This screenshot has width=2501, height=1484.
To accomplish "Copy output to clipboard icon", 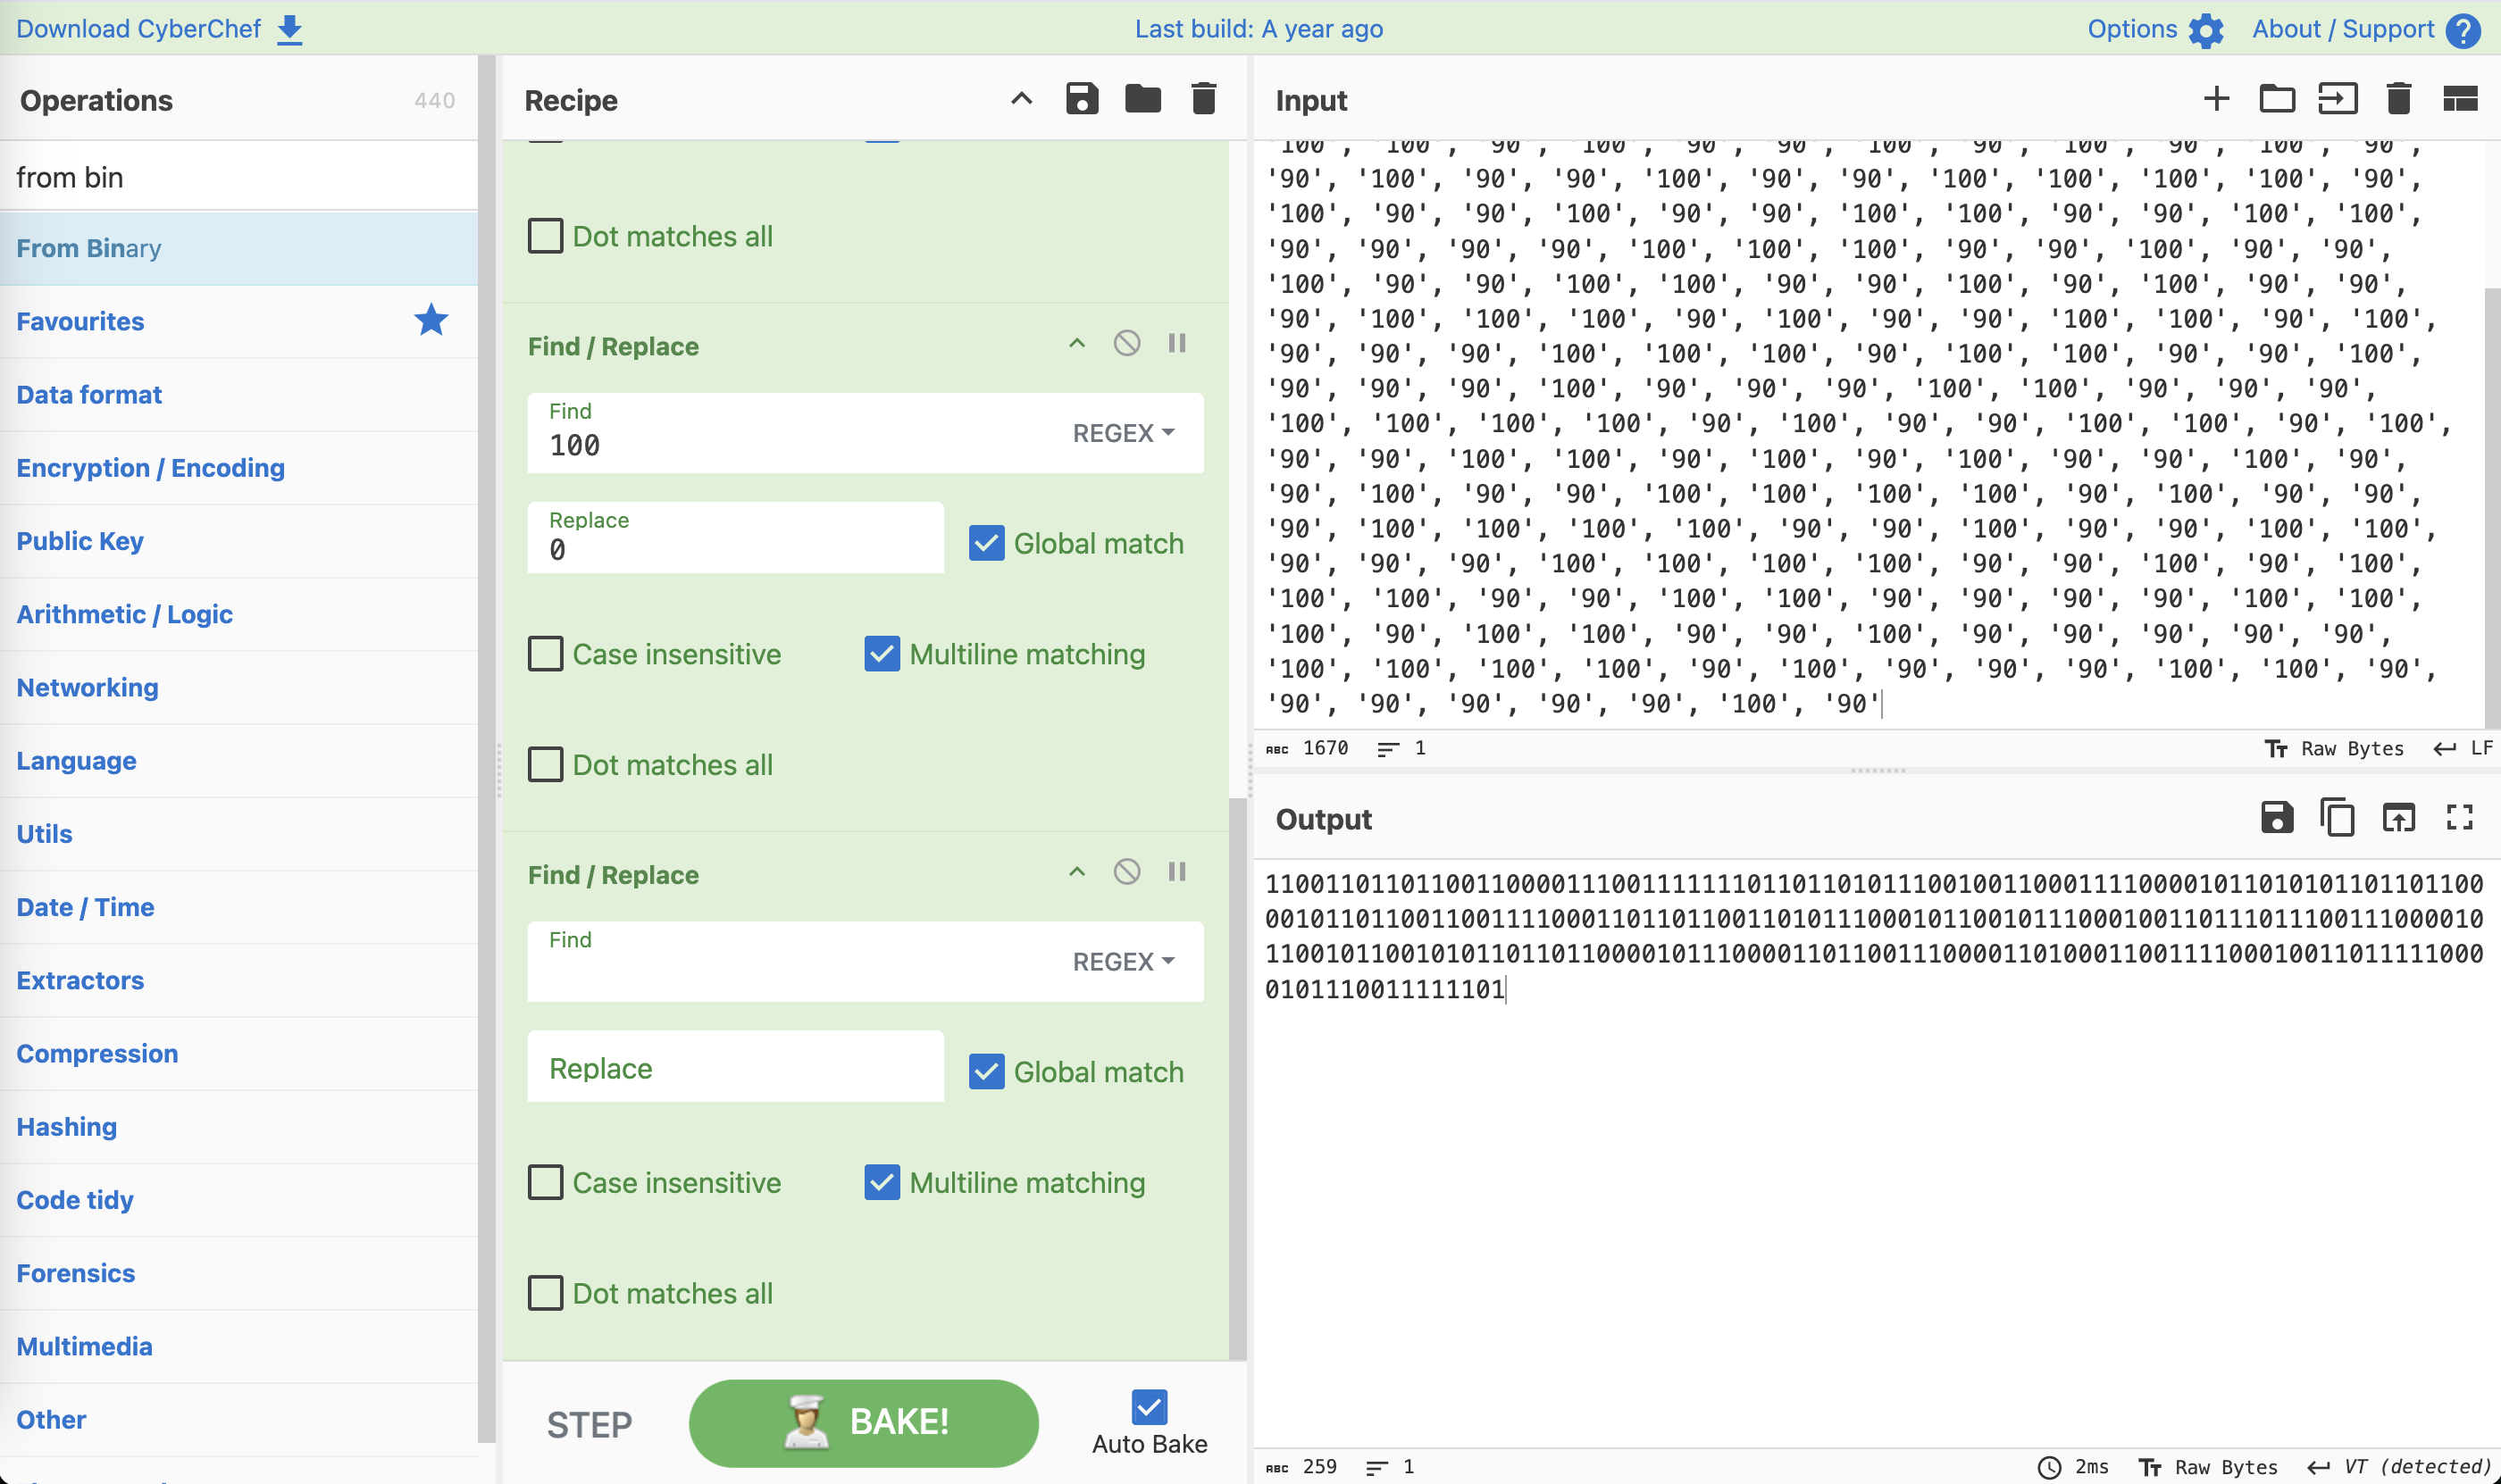I will [x=2337, y=818].
